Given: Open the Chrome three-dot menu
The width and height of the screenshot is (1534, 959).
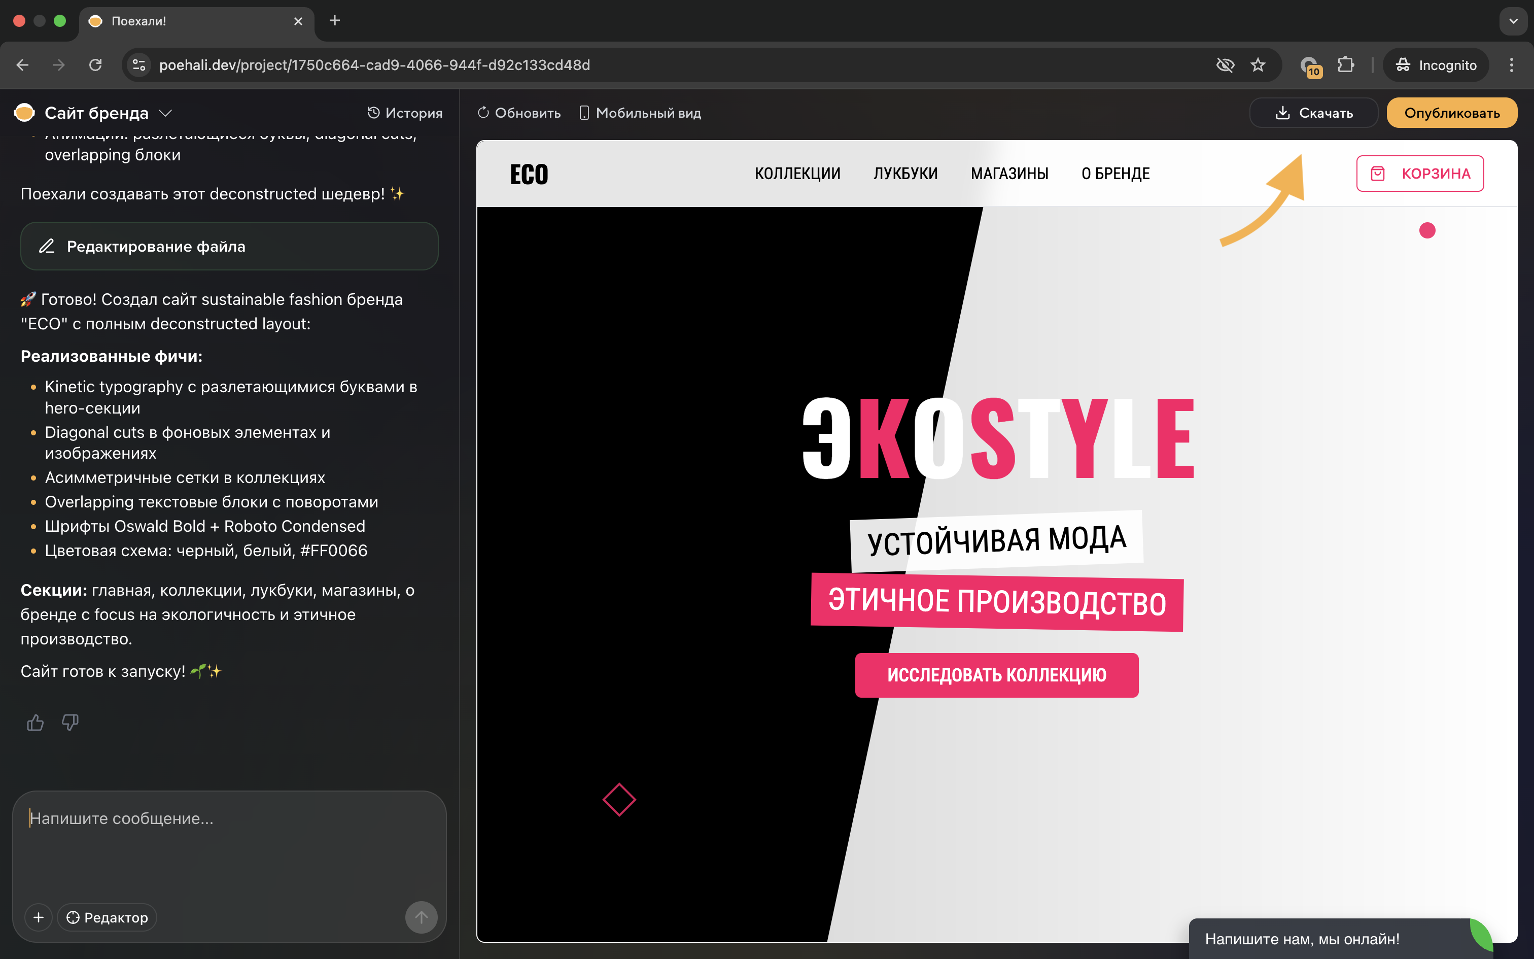Looking at the screenshot, I should 1511,65.
